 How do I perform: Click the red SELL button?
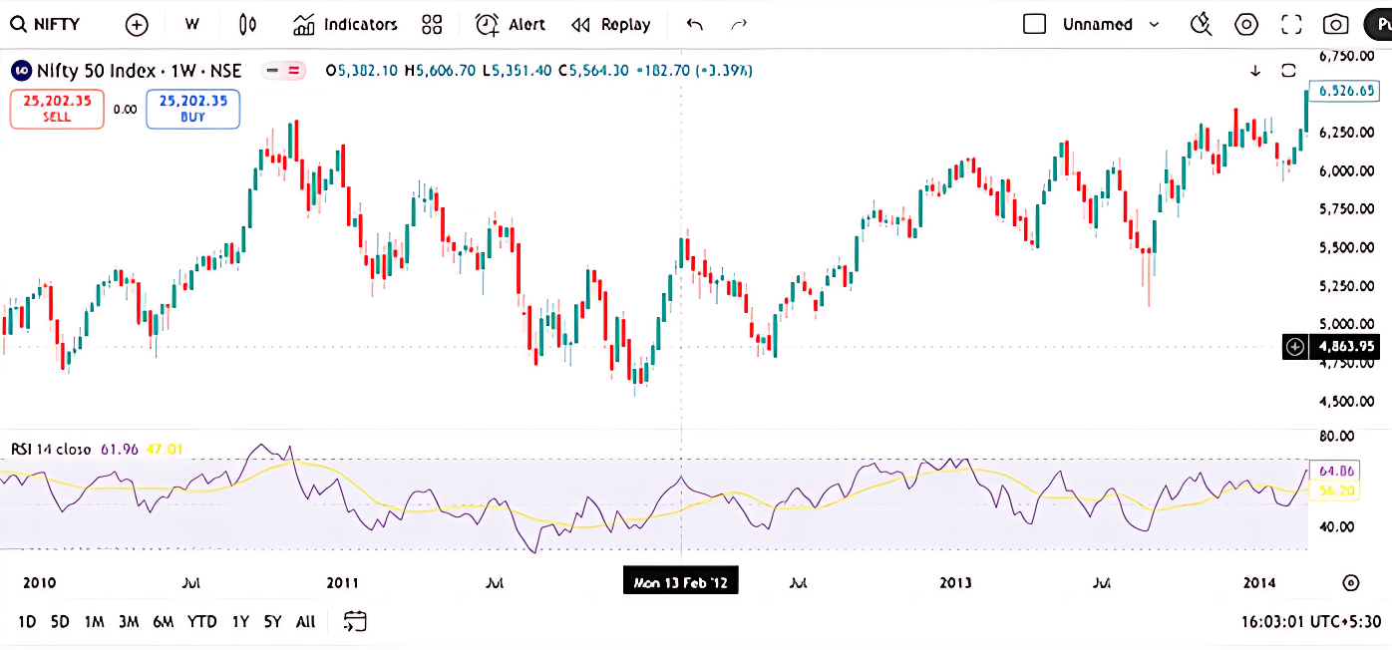57,109
